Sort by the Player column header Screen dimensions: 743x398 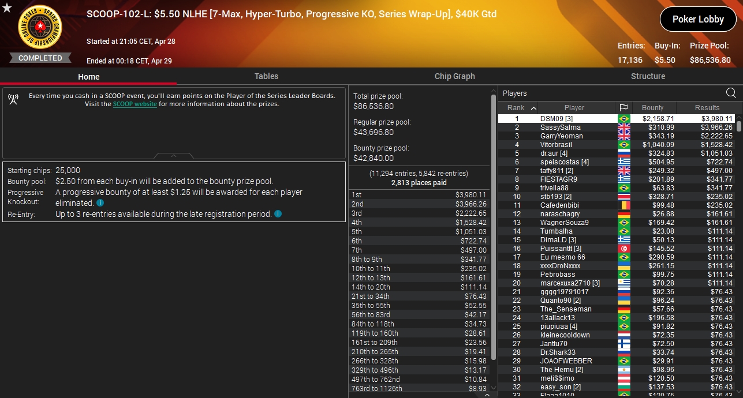coord(574,108)
